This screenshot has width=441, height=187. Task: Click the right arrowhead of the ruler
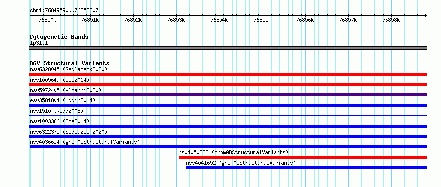(x=426, y=16)
